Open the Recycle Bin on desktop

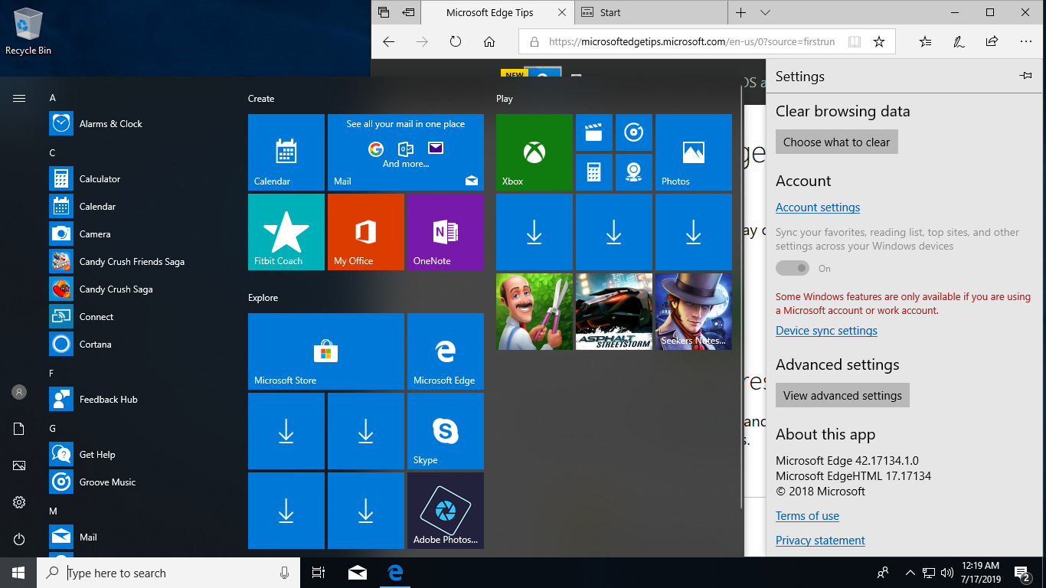click(28, 31)
